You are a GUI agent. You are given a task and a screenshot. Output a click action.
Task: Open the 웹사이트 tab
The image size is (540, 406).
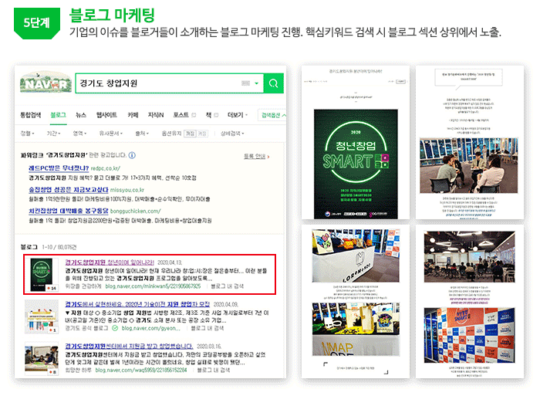[106, 115]
